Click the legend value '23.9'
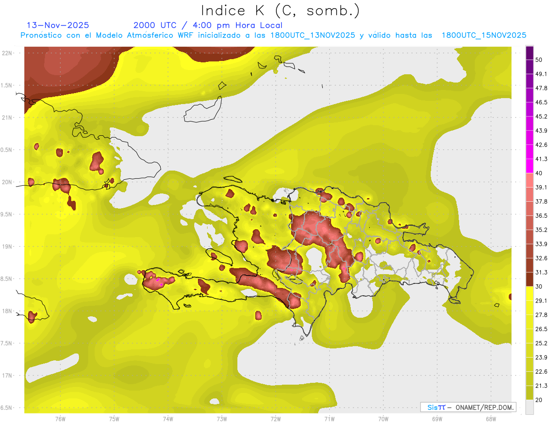551x425 pixels. coord(541,358)
